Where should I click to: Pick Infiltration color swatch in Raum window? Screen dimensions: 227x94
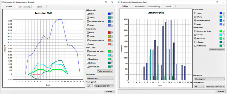tap(221, 42)
